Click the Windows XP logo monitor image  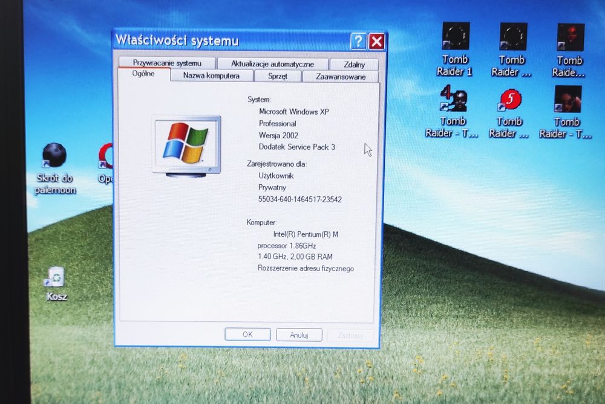[187, 146]
